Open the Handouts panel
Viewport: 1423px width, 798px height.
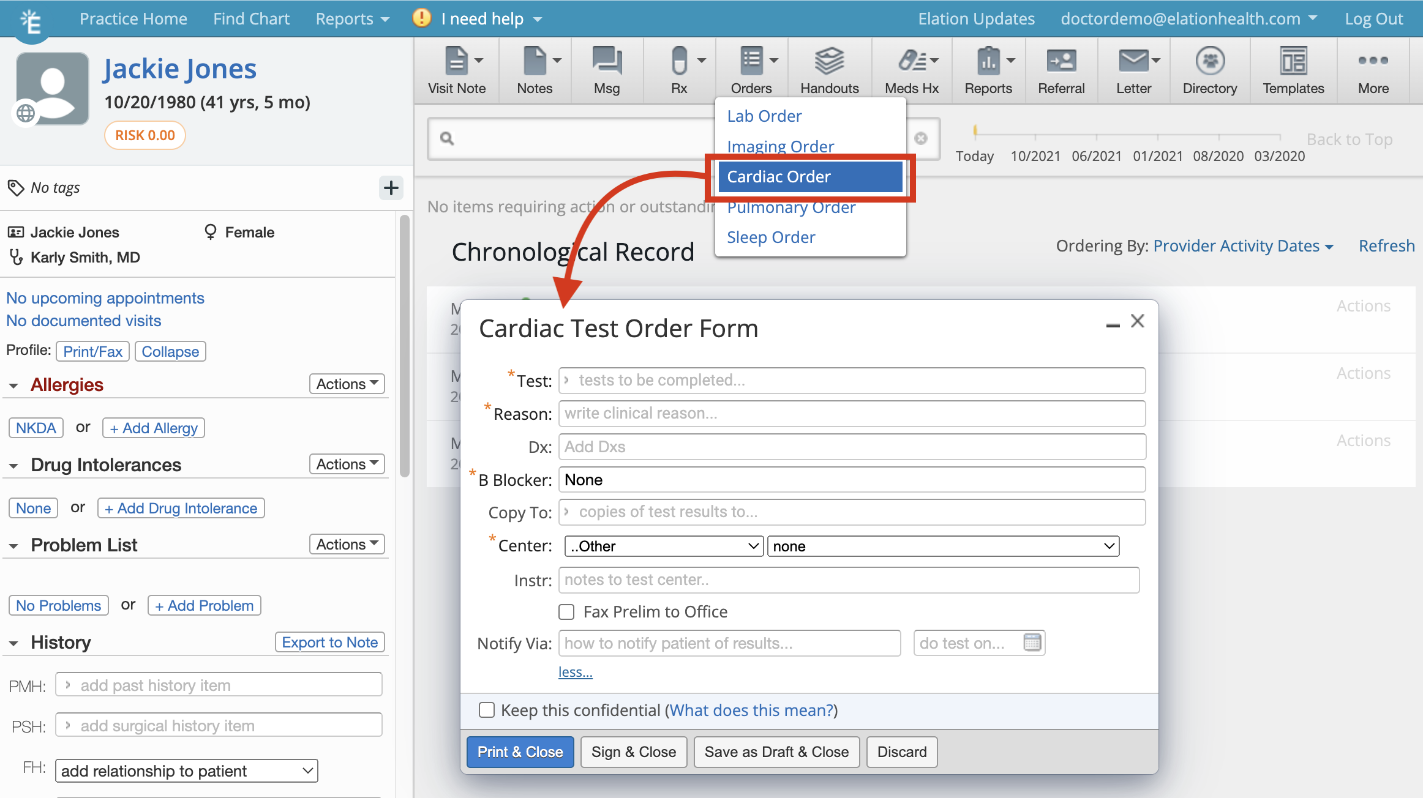(x=829, y=69)
